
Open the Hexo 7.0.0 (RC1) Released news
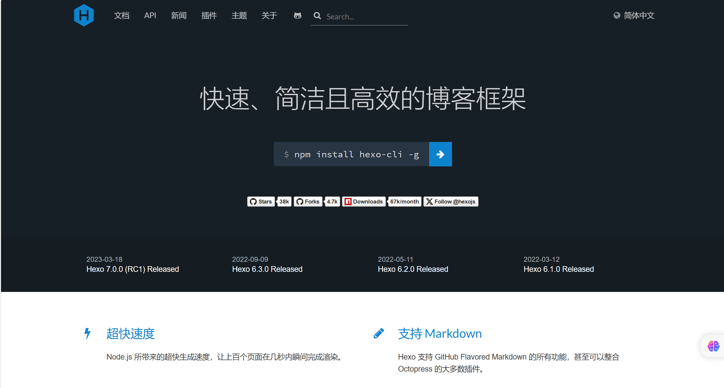(133, 269)
